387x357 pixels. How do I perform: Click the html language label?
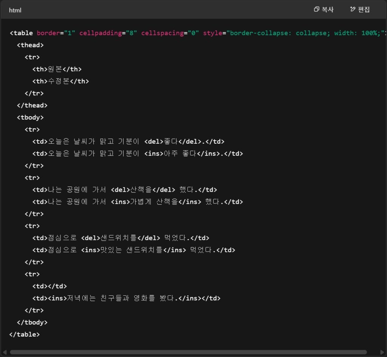[x=15, y=10]
